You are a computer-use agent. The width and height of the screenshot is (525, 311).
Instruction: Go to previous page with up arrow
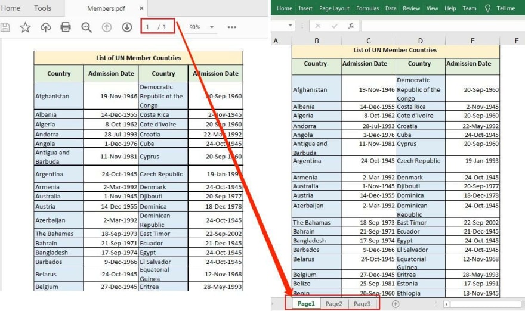coord(106,27)
